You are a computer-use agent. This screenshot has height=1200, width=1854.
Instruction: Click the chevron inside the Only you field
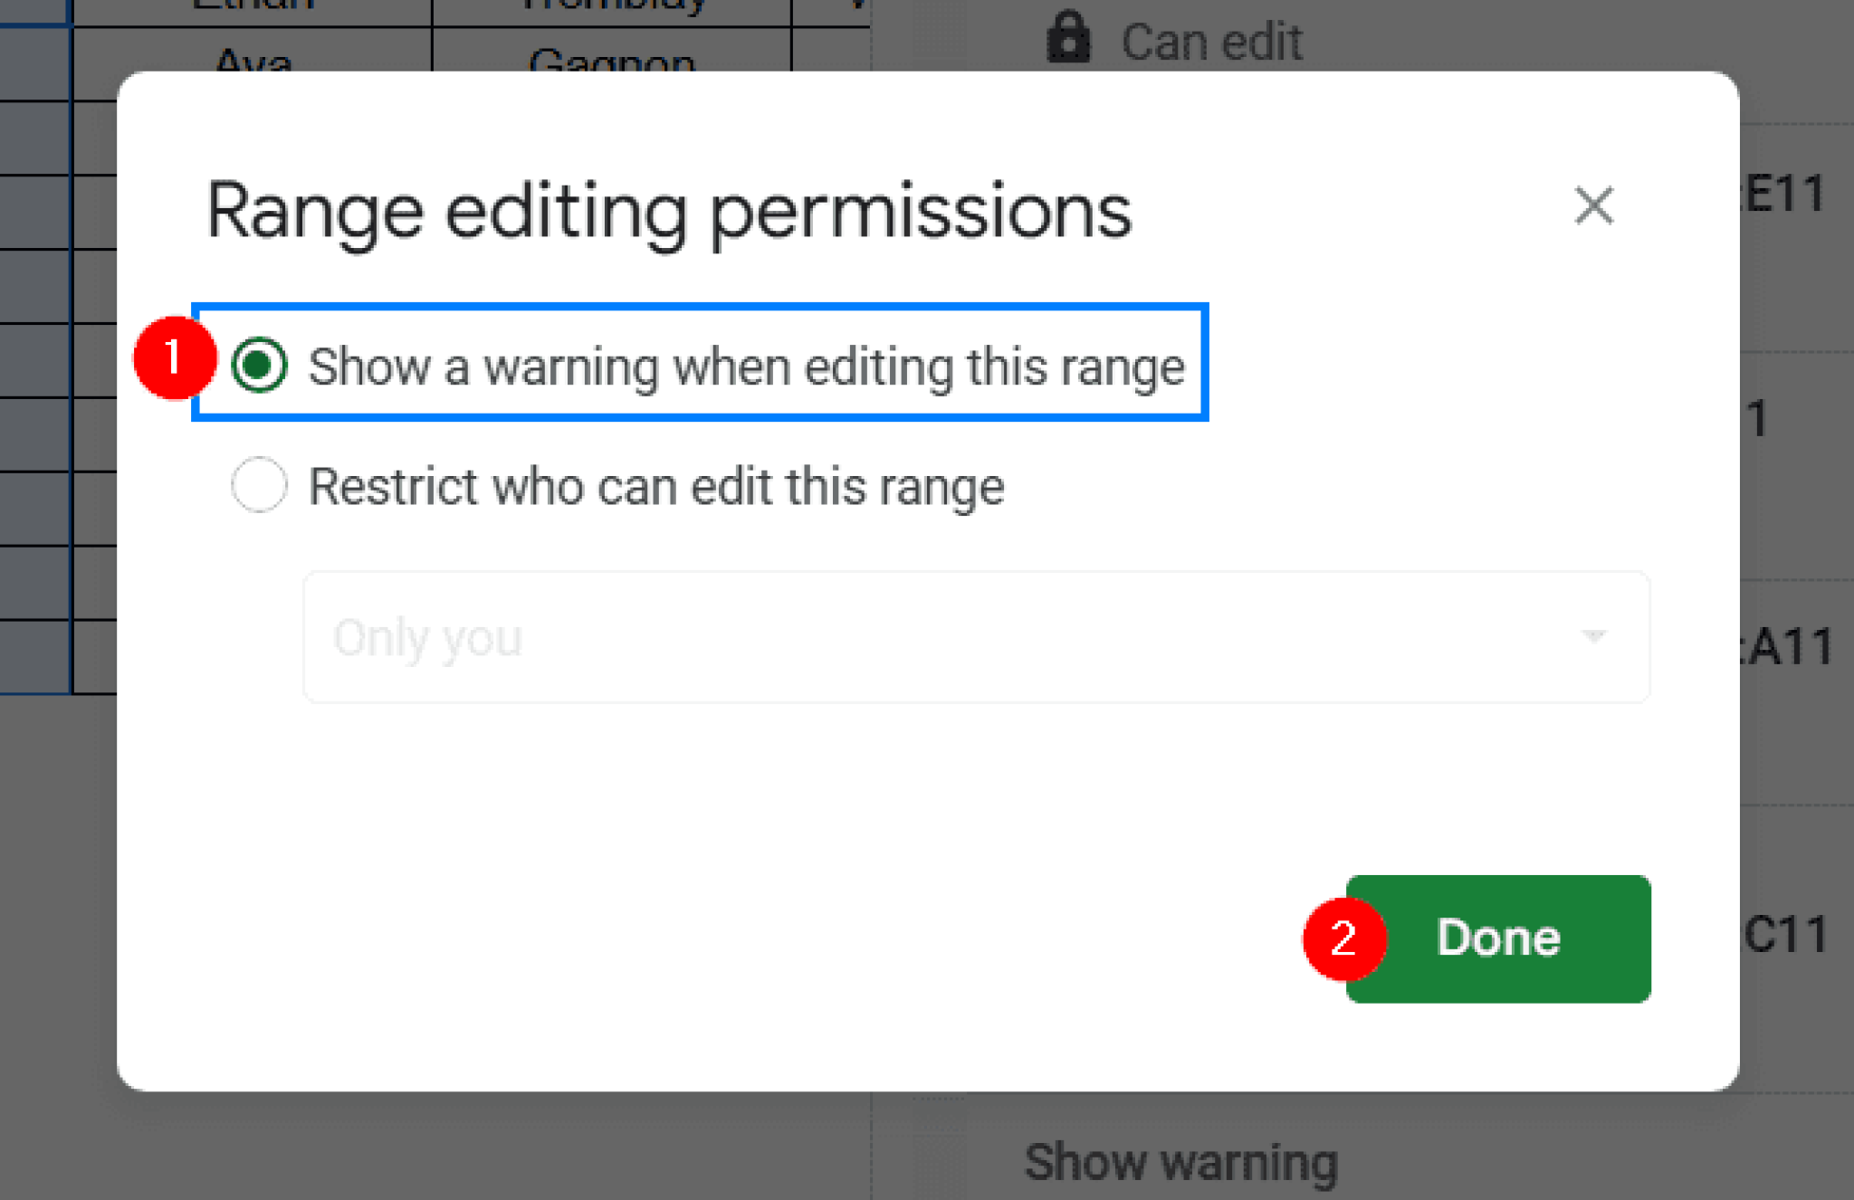[x=1594, y=636]
